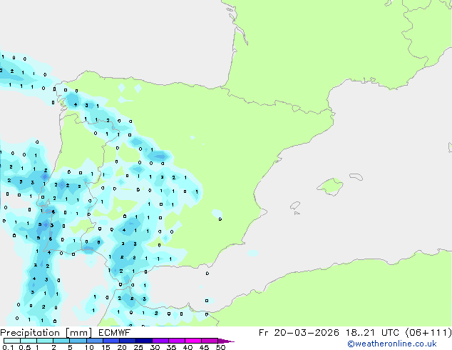Click the '18..21' time range text
Image resolution: width=452 pixels, height=350 pixels.
pos(360,333)
